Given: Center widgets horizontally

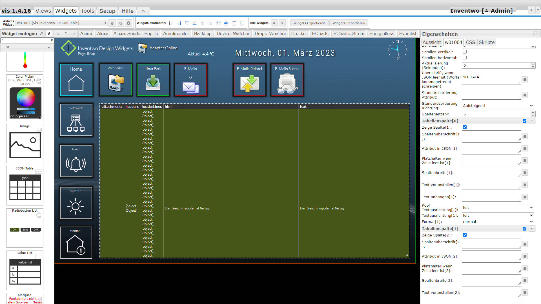Looking at the screenshot, I should [203, 23].
